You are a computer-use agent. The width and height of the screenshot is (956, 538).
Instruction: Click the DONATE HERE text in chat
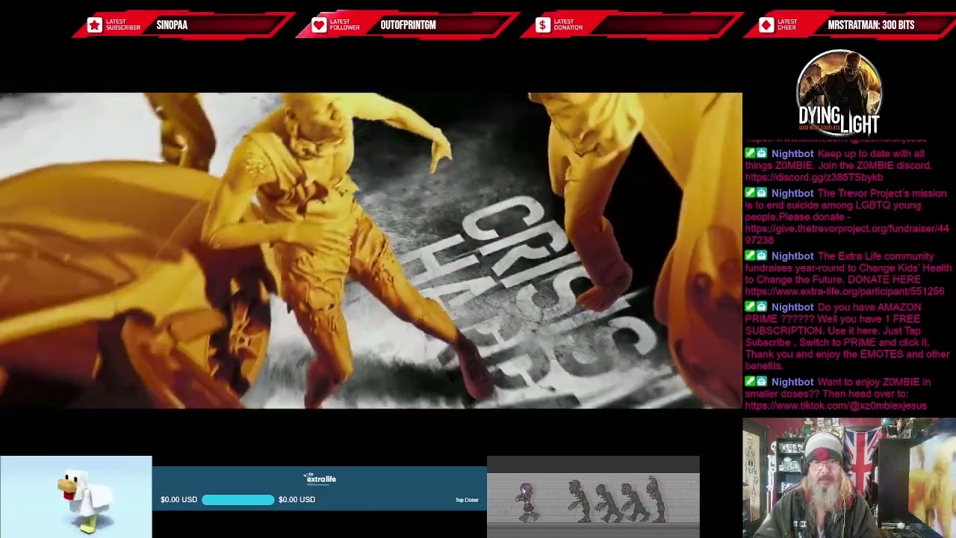[x=884, y=279]
